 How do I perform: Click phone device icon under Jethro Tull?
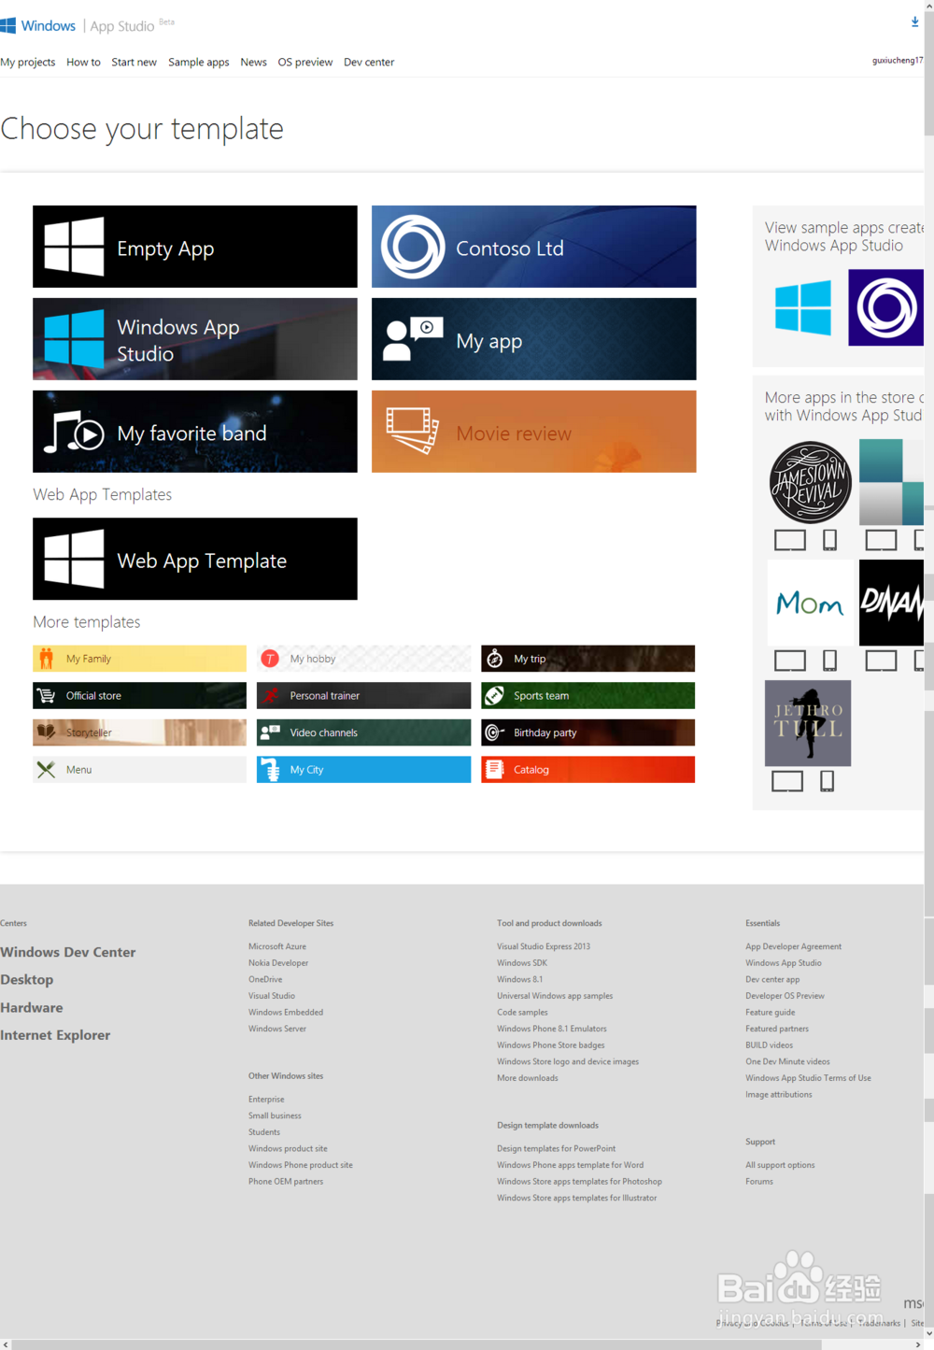point(827,781)
